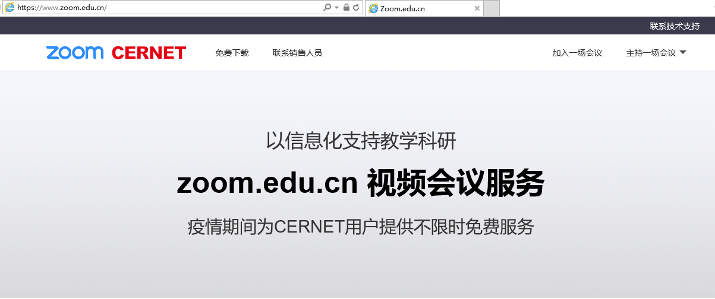Click the URL text in the address bar
Screen dimensions: 715x299
(62, 8)
